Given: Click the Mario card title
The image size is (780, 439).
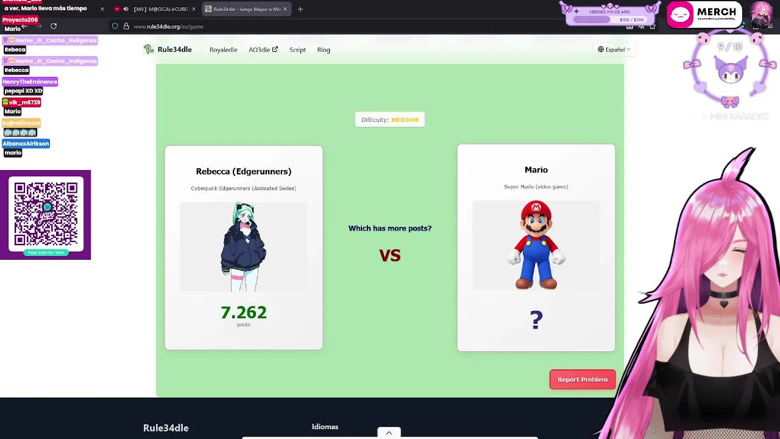Looking at the screenshot, I should coord(536,170).
